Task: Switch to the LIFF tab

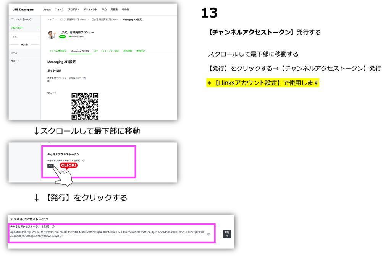Action: pyautogui.click(x=96, y=51)
